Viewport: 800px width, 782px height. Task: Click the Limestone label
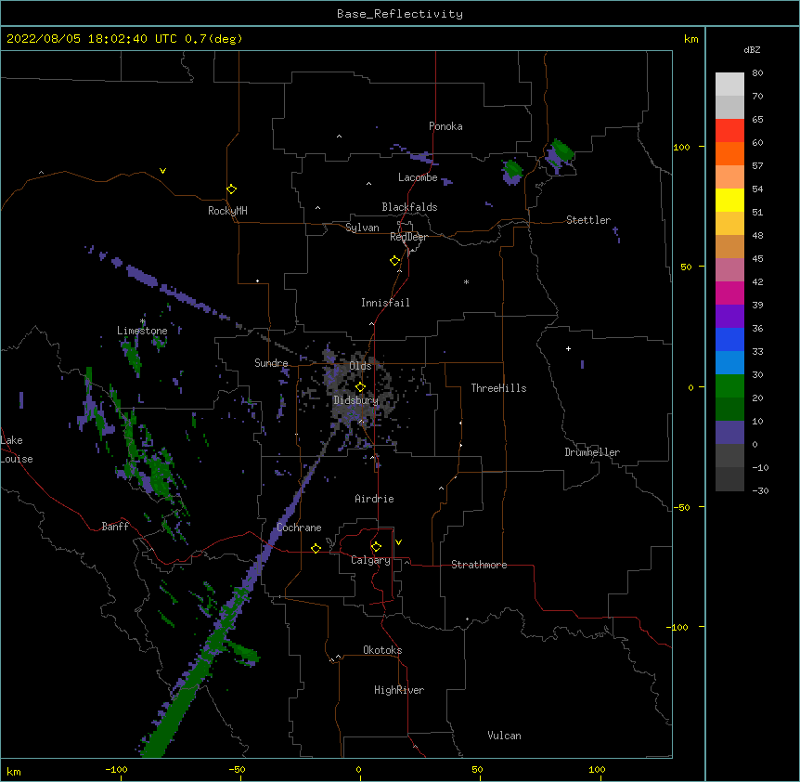point(142,331)
